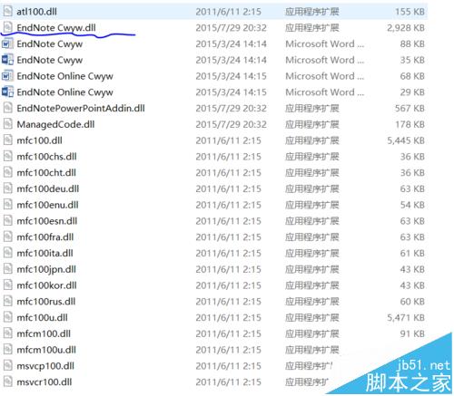This screenshot has width=454, height=396.
Task: Click the mfc100cht.dll file entry
Action: pyautogui.click(x=213, y=172)
